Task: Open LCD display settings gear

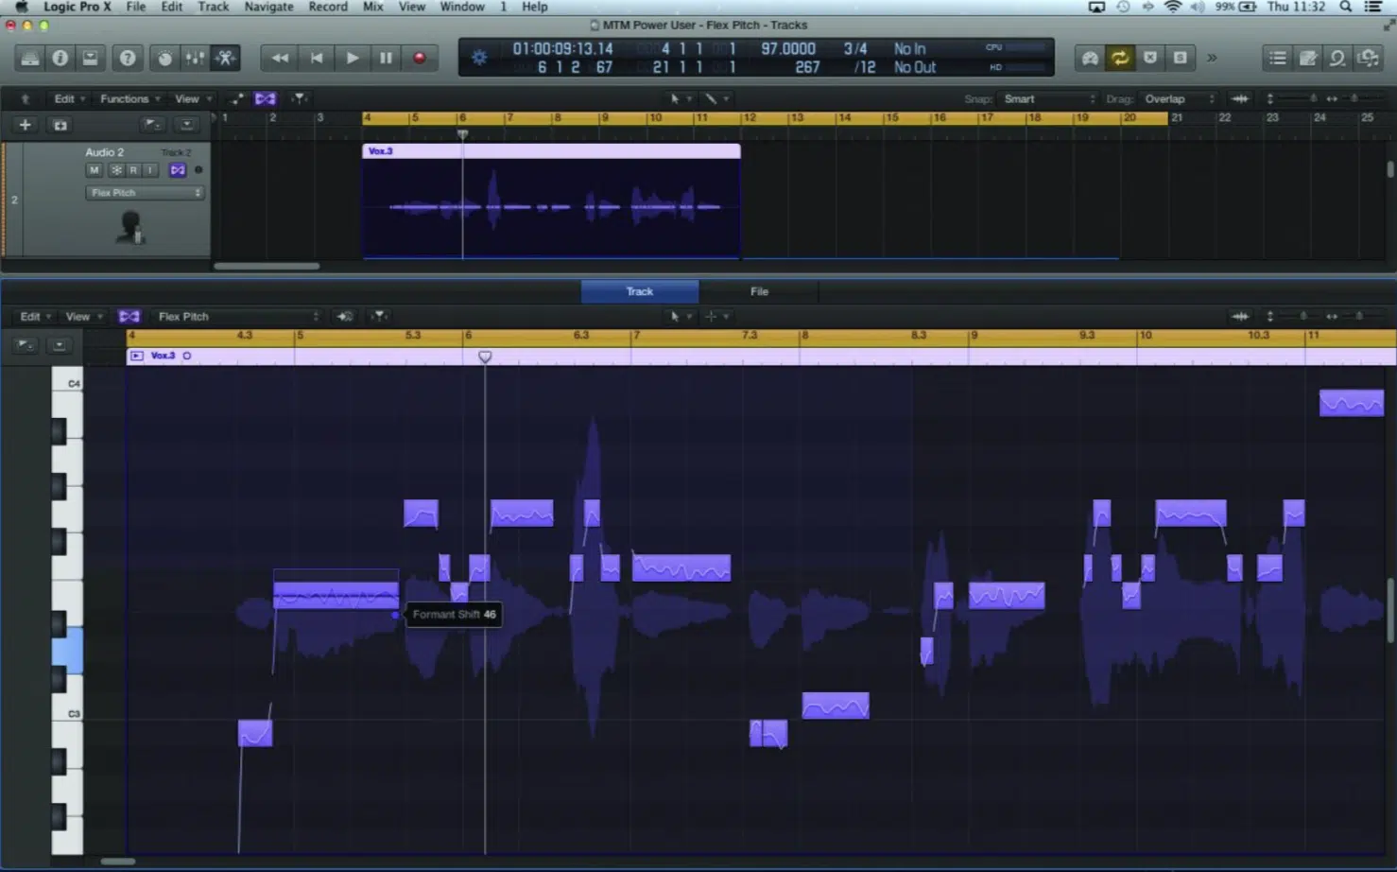Action: (x=479, y=59)
